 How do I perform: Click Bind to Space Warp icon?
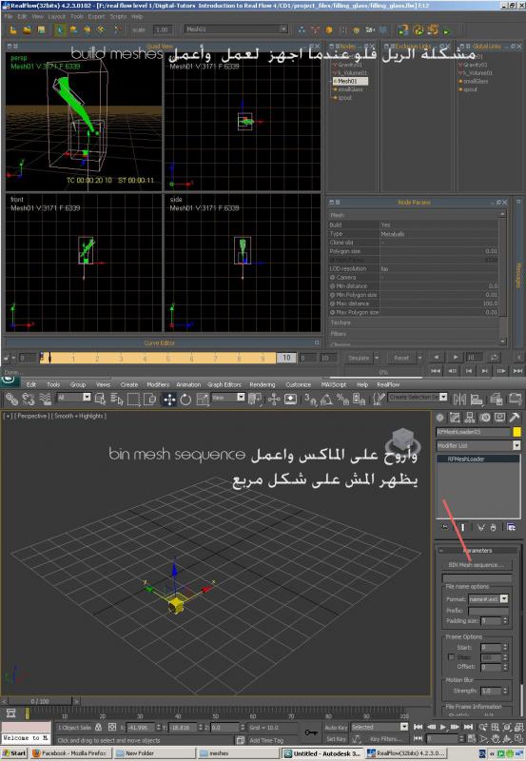pos(45,399)
